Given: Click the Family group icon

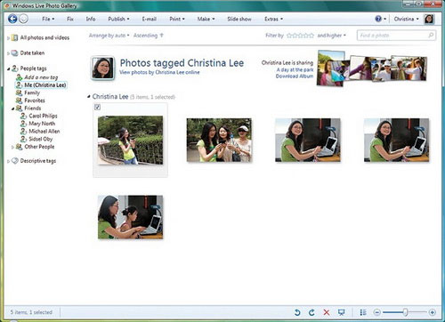Looking at the screenshot, I should coord(19,93).
